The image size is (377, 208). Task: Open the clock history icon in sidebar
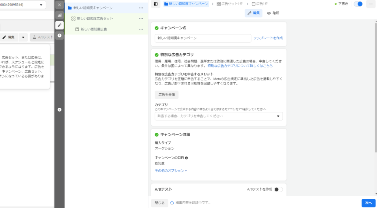coord(59,35)
